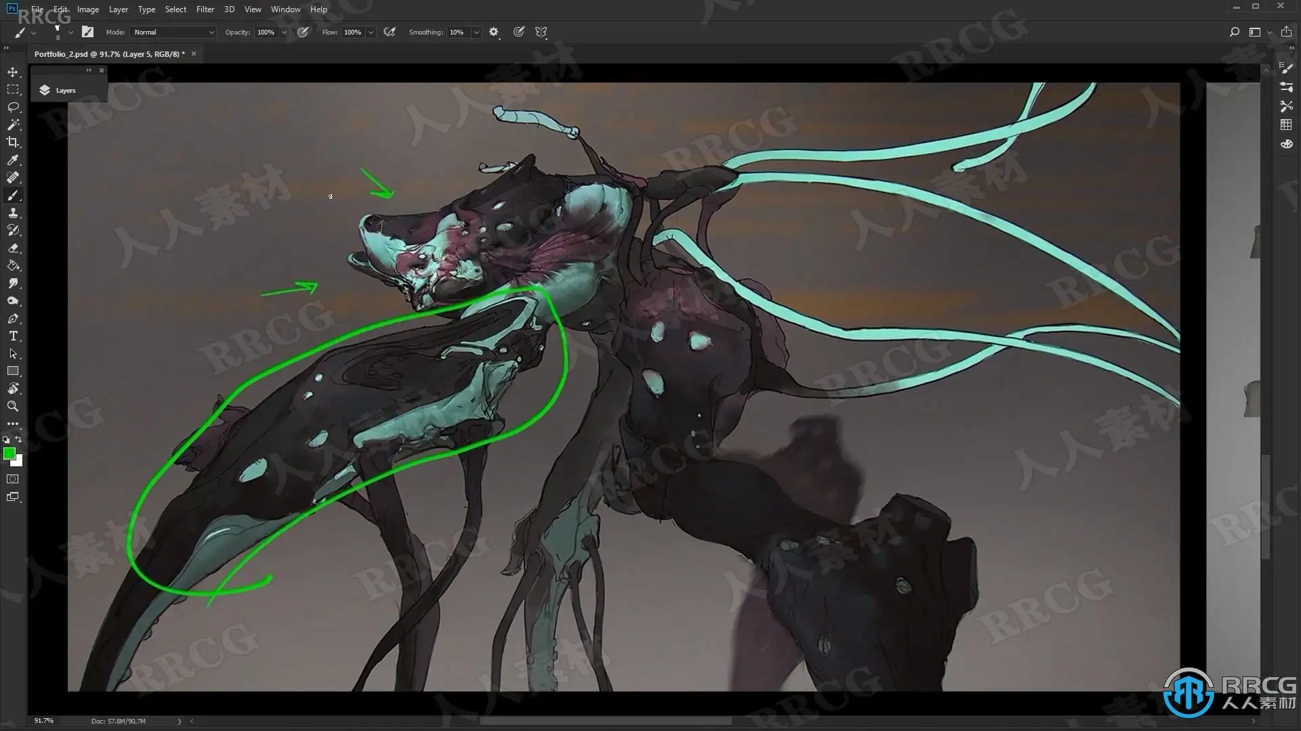The image size is (1301, 731).
Task: Select the Lasso tool
Action: click(13, 107)
